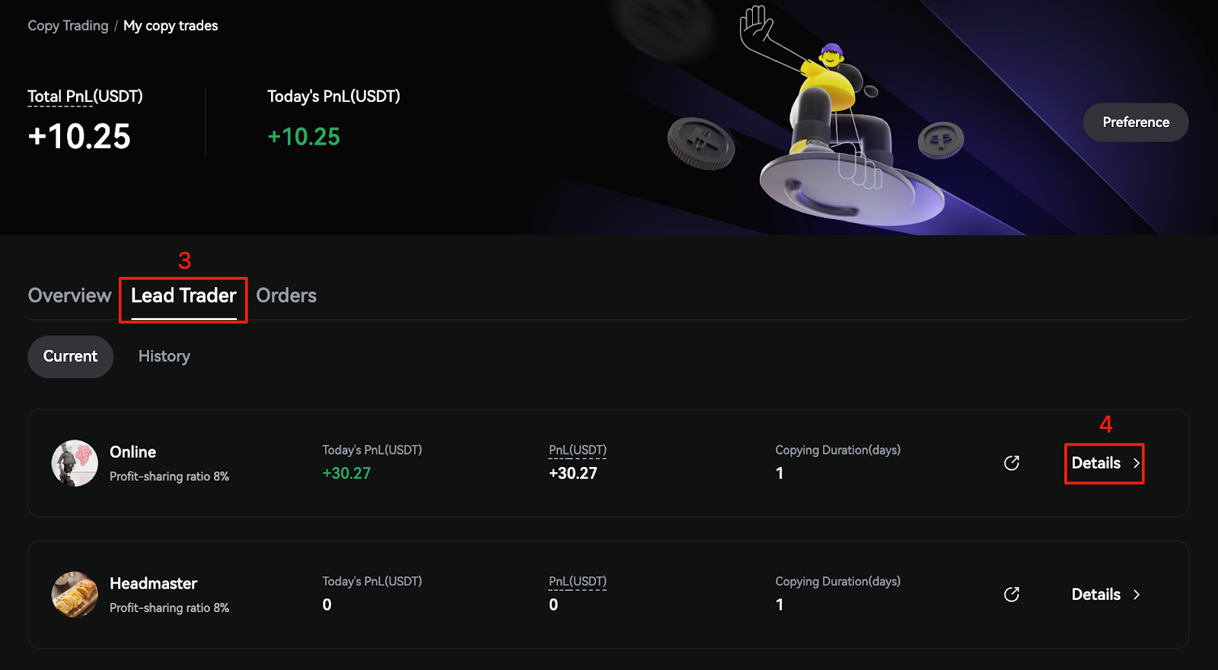Image resolution: width=1218 pixels, height=670 pixels.
Task: Click chevron arrow beside Headmaster's Details
Action: tap(1137, 595)
